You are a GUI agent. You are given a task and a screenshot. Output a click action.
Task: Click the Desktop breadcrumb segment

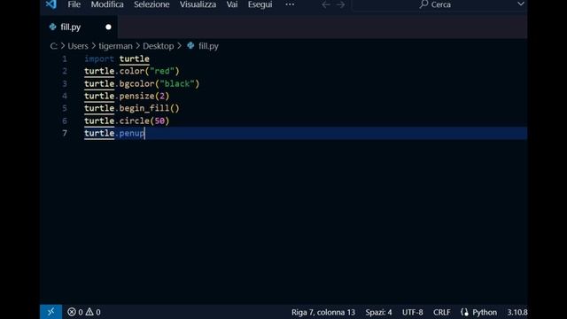[158, 46]
